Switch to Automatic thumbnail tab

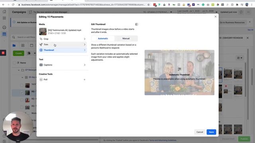pyautogui.click(x=103, y=39)
